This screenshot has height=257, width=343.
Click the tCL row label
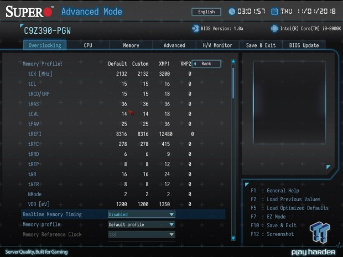32,83
